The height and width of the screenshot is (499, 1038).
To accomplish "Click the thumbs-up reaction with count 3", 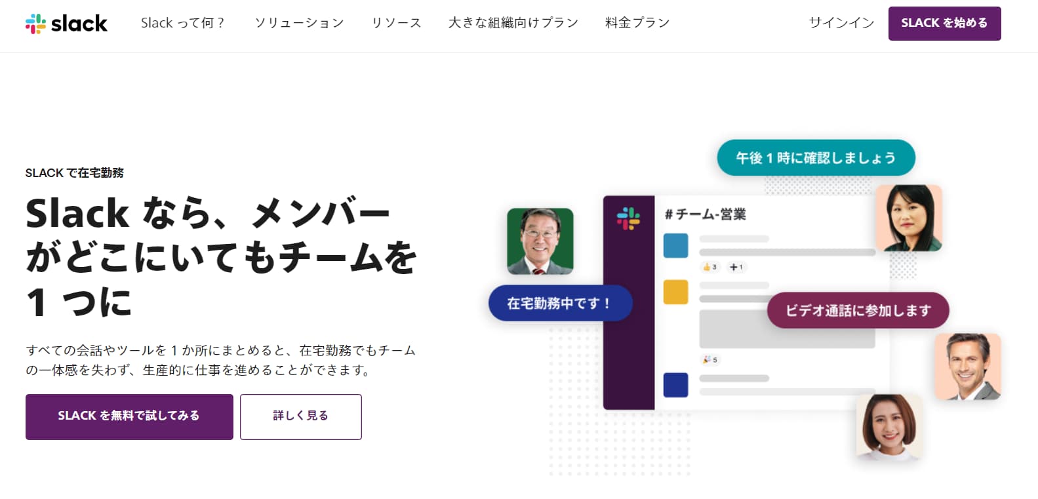I will tap(710, 267).
